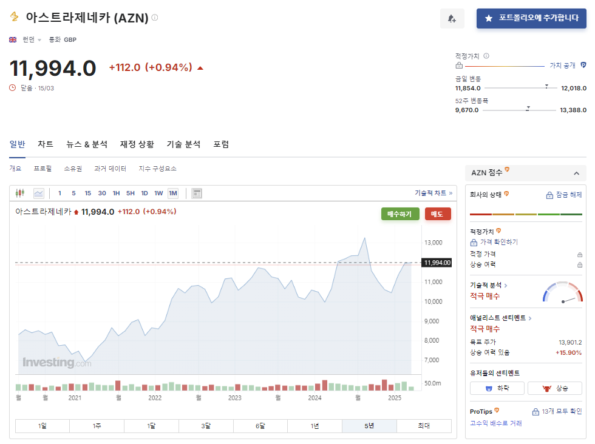Open the 기술적 차트 link
The width and height of the screenshot is (595, 444).
coord(433,193)
